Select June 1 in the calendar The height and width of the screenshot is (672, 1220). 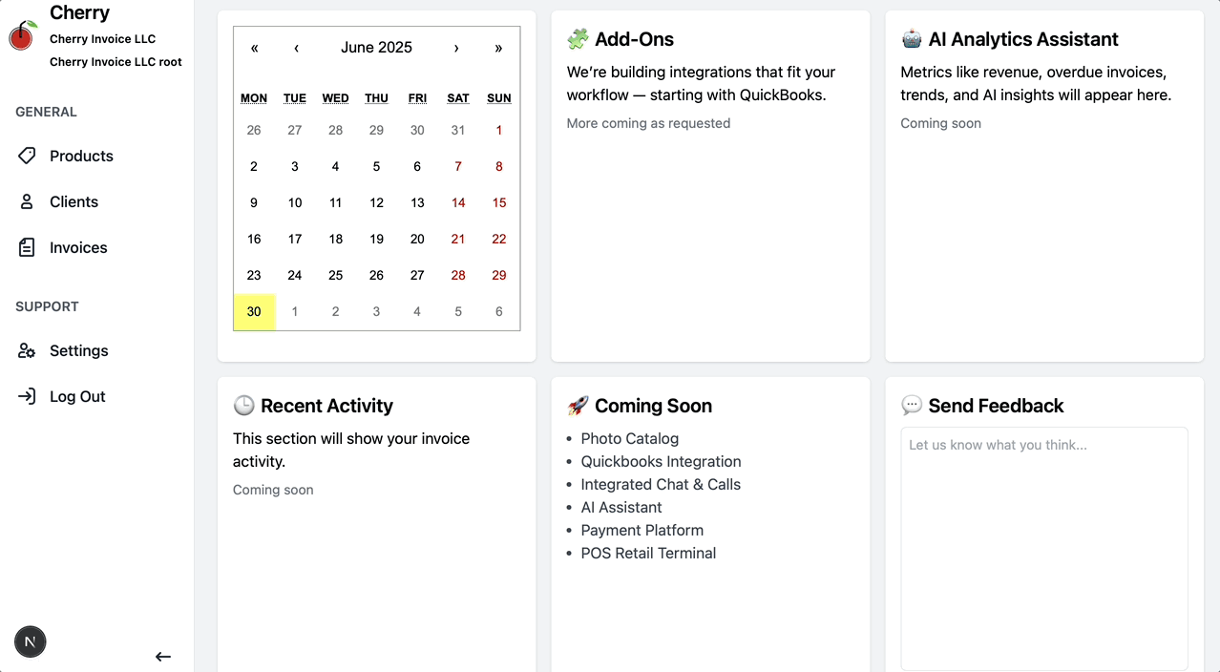point(498,130)
